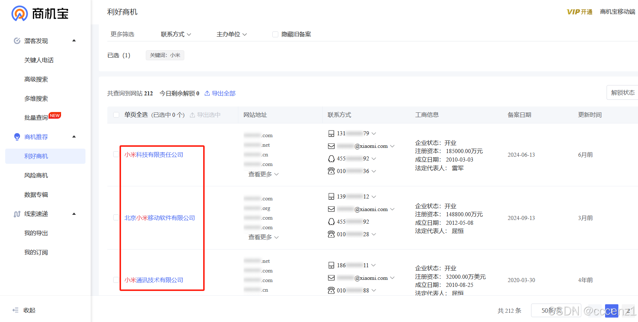Click the 线索速递 section icon

pyautogui.click(x=17, y=214)
